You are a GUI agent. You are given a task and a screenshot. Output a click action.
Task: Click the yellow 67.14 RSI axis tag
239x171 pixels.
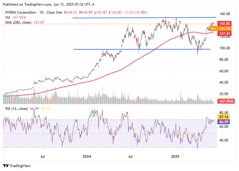(x=224, y=117)
